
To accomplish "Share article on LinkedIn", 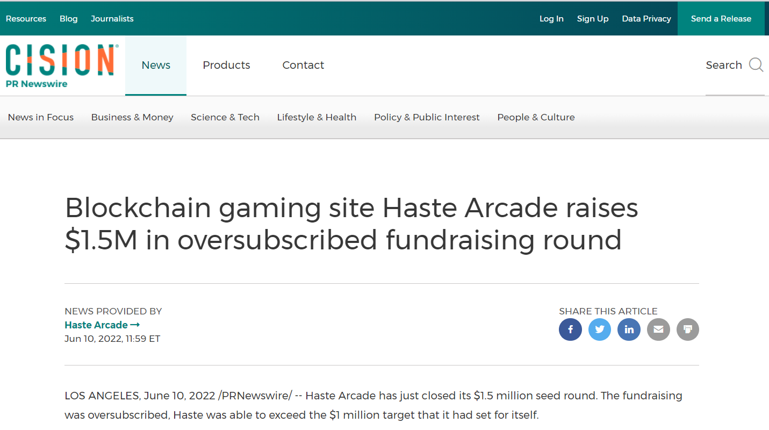I will point(629,329).
